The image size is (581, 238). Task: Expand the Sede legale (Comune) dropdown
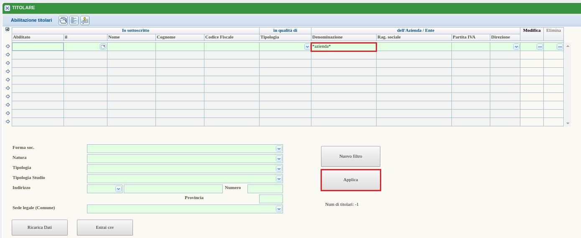tap(279, 209)
